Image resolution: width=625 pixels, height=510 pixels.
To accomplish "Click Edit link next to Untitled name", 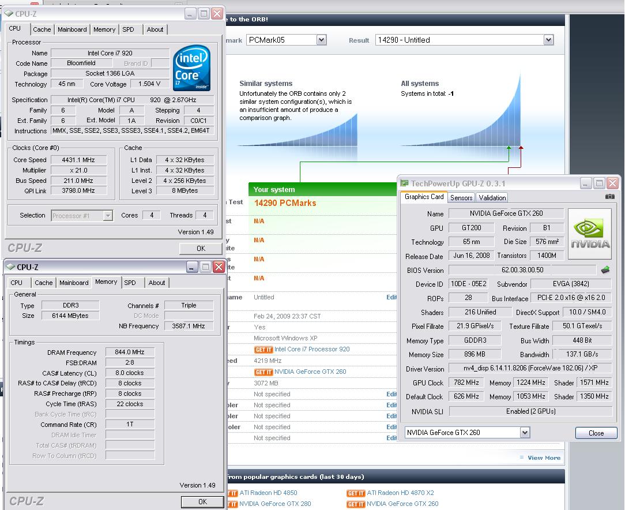I will point(391,297).
